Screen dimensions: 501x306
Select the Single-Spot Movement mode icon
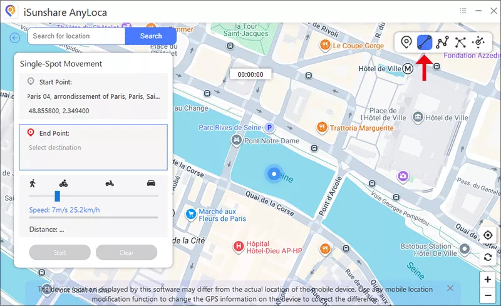(425, 43)
